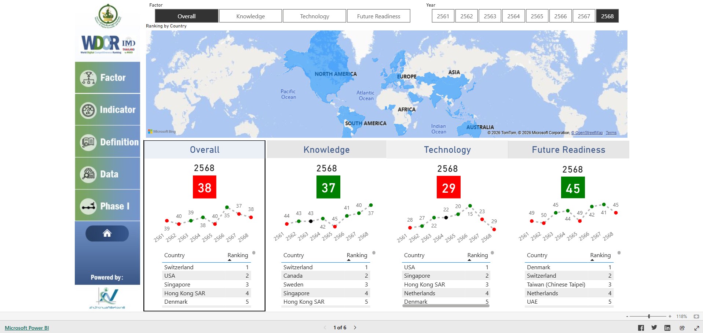Enter full screen mode
The height and width of the screenshot is (333, 703).
(x=696, y=328)
